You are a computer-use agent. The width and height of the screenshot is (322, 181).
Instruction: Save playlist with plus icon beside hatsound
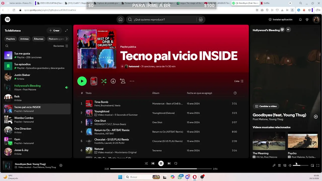click(122, 66)
